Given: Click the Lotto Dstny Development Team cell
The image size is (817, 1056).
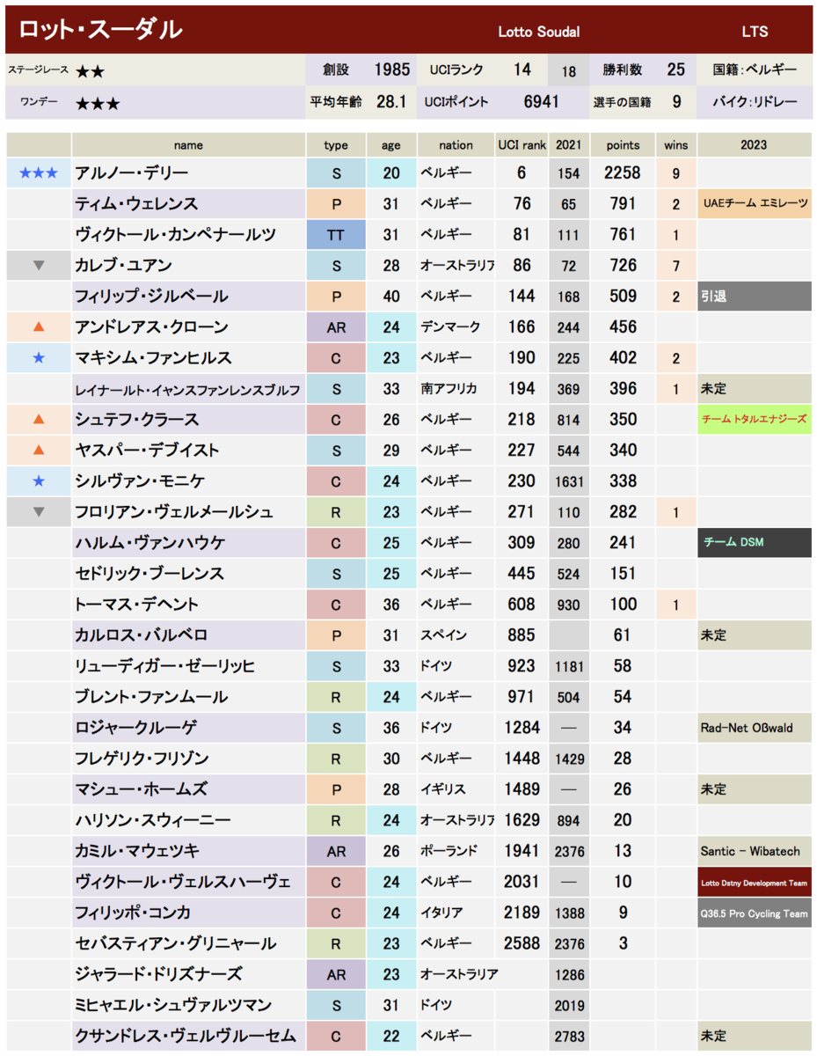Looking at the screenshot, I should (x=754, y=882).
